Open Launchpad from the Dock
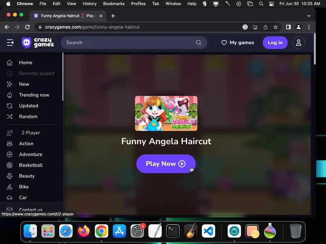Image resolution: width=326 pixels, height=244 pixels. (48, 231)
